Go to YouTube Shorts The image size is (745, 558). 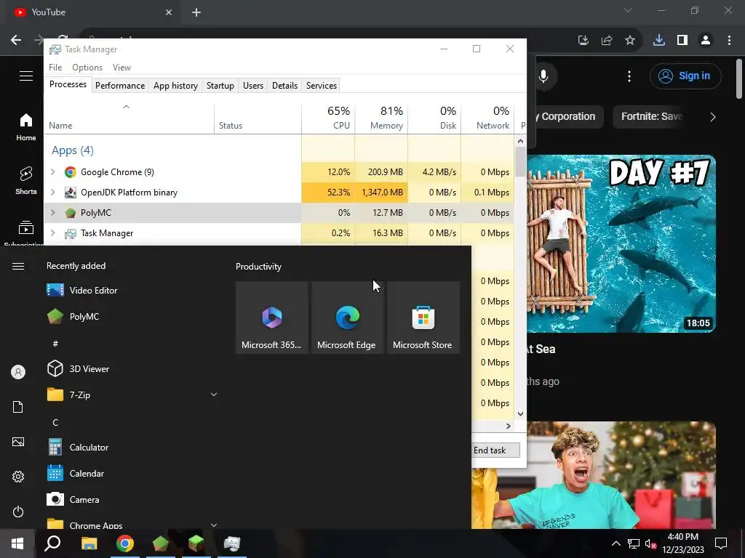pos(26,181)
